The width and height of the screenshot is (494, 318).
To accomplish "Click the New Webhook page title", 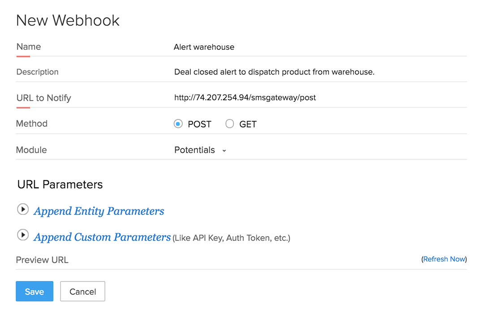I will [x=68, y=21].
